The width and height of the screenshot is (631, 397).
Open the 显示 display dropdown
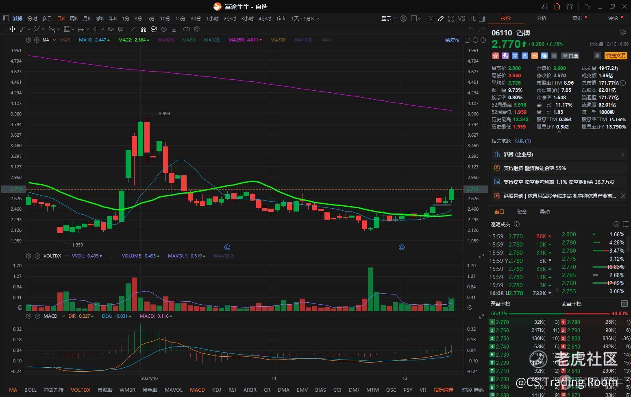tap(388, 18)
